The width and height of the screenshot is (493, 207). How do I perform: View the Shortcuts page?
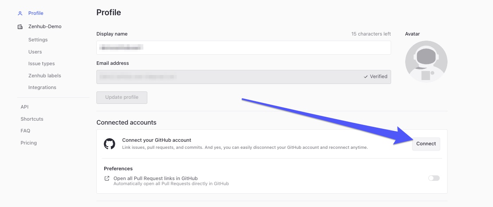click(x=32, y=119)
